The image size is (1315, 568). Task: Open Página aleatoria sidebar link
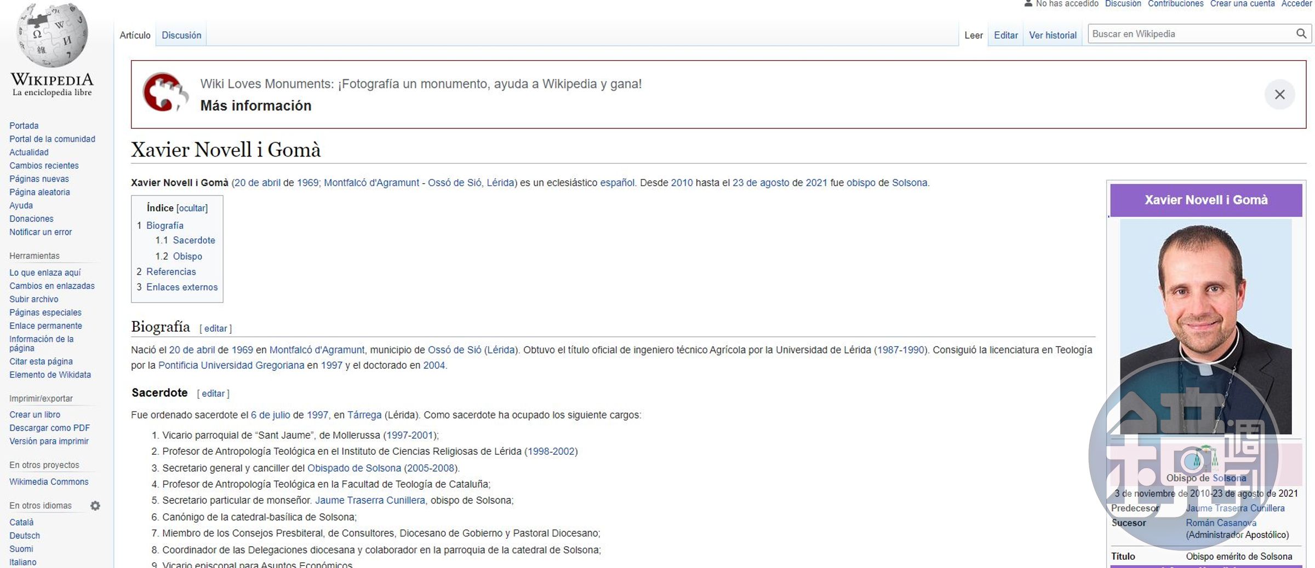(x=39, y=192)
